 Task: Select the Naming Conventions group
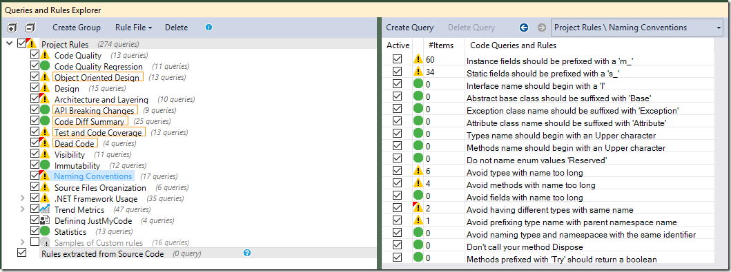pos(93,176)
